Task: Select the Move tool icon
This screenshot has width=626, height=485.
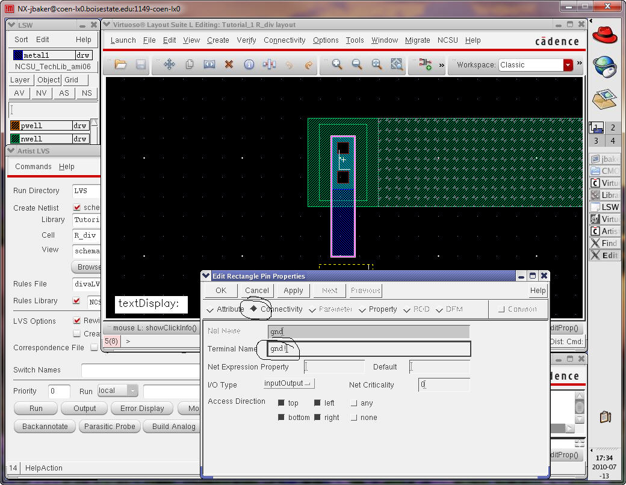Action: click(x=169, y=65)
